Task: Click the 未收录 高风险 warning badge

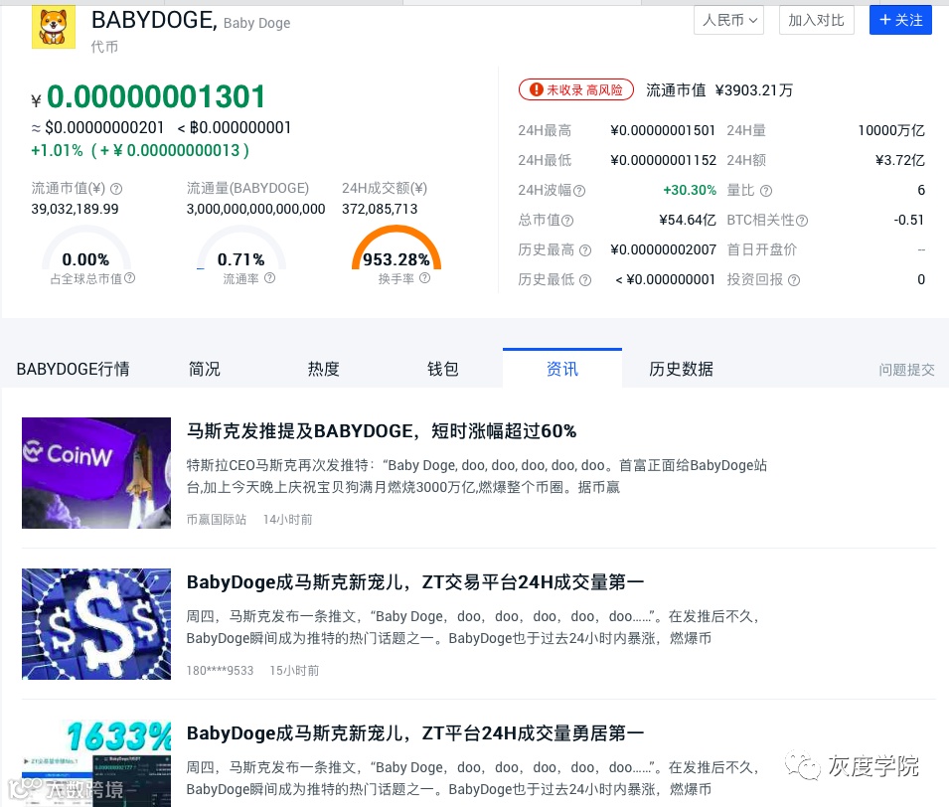Action: pyautogui.click(x=575, y=89)
